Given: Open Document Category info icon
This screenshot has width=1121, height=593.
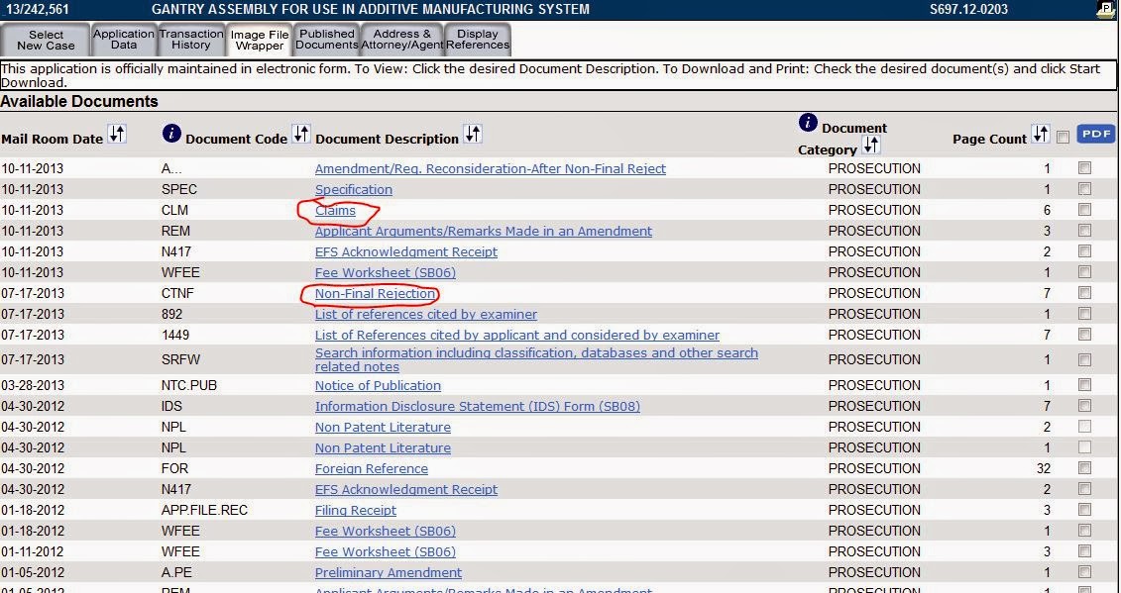Looking at the screenshot, I should [808, 123].
